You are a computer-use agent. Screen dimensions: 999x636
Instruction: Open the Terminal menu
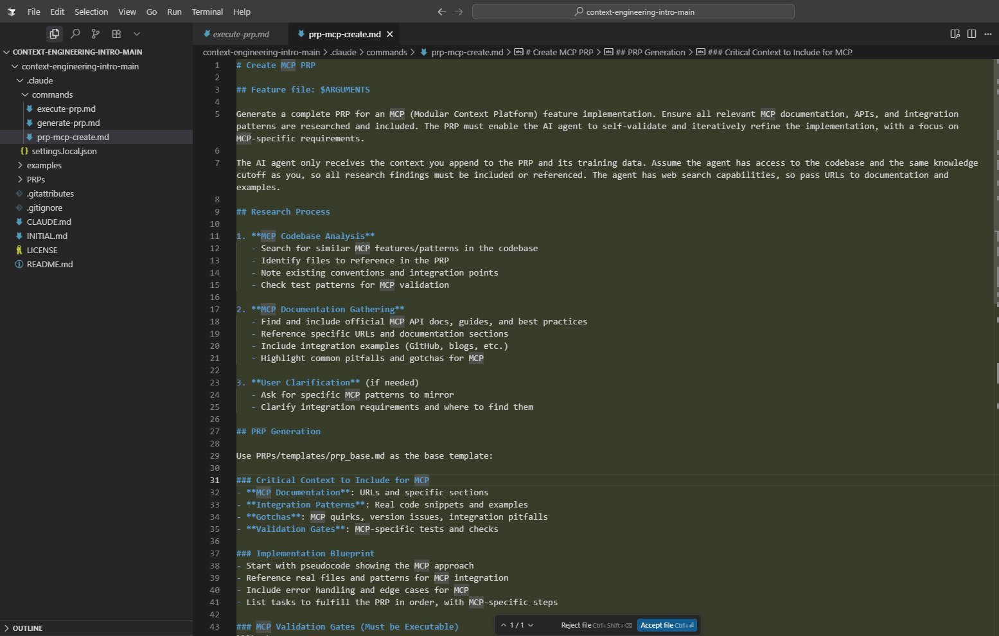pos(208,12)
